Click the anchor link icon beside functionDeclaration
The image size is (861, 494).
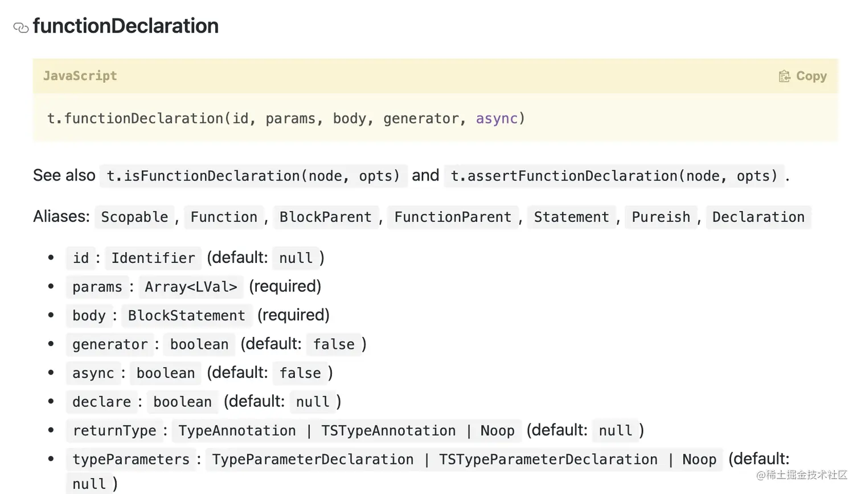click(x=20, y=27)
